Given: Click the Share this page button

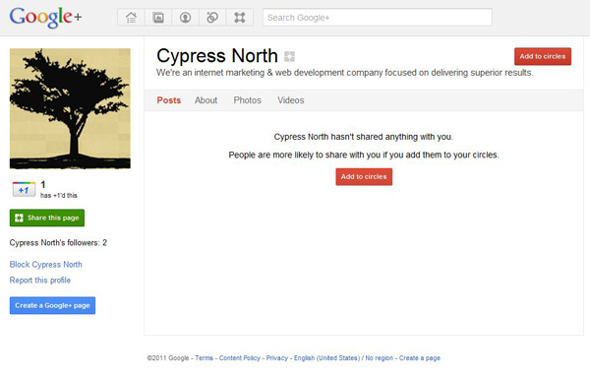Looking at the screenshot, I should pyautogui.click(x=47, y=218).
